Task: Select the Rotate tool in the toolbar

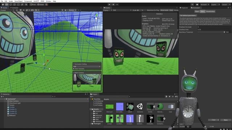Action: [x=11, y=5]
